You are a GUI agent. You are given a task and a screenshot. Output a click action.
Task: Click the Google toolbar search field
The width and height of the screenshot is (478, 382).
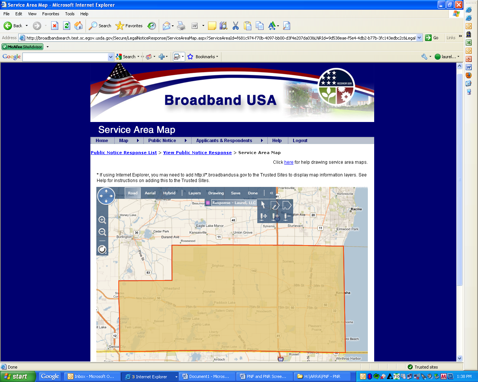65,57
